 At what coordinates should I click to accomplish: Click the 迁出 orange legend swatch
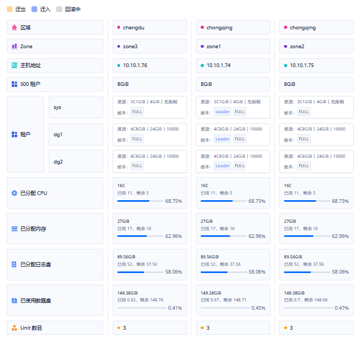10,9
